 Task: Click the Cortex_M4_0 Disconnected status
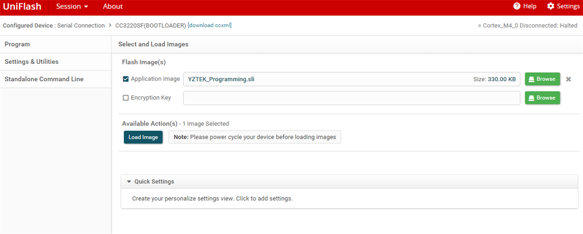point(528,26)
